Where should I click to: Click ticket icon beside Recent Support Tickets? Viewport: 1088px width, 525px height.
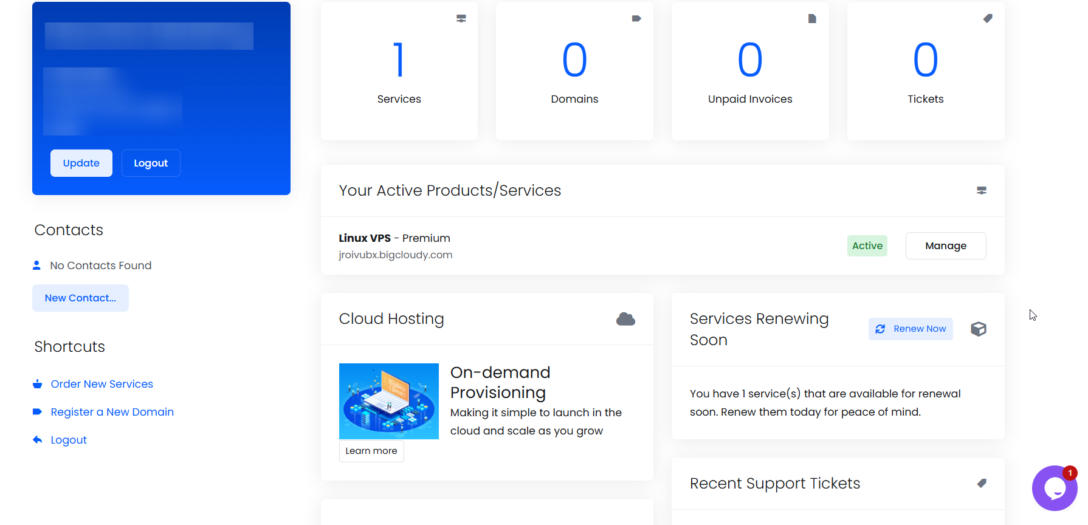click(x=982, y=484)
